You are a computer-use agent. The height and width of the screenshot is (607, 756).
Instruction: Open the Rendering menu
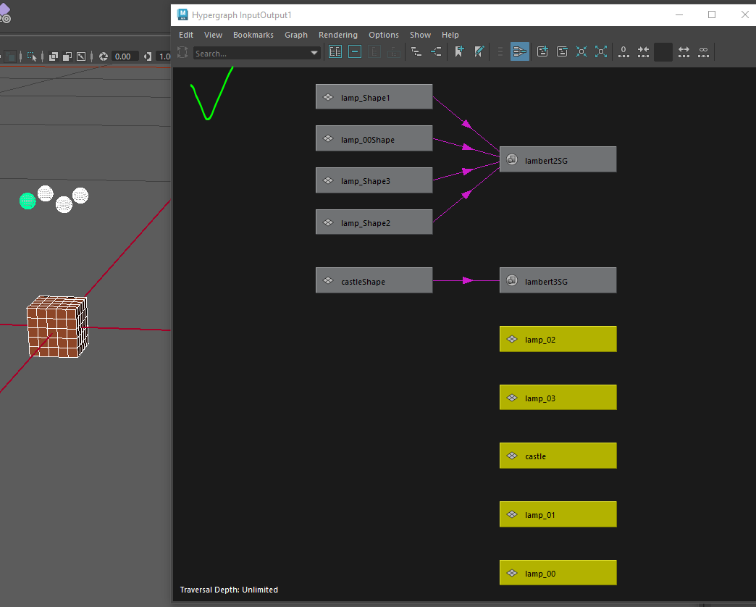337,35
